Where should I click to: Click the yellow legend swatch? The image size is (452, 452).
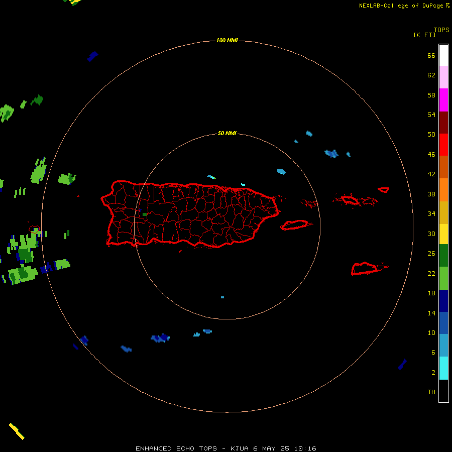pos(443,234)
